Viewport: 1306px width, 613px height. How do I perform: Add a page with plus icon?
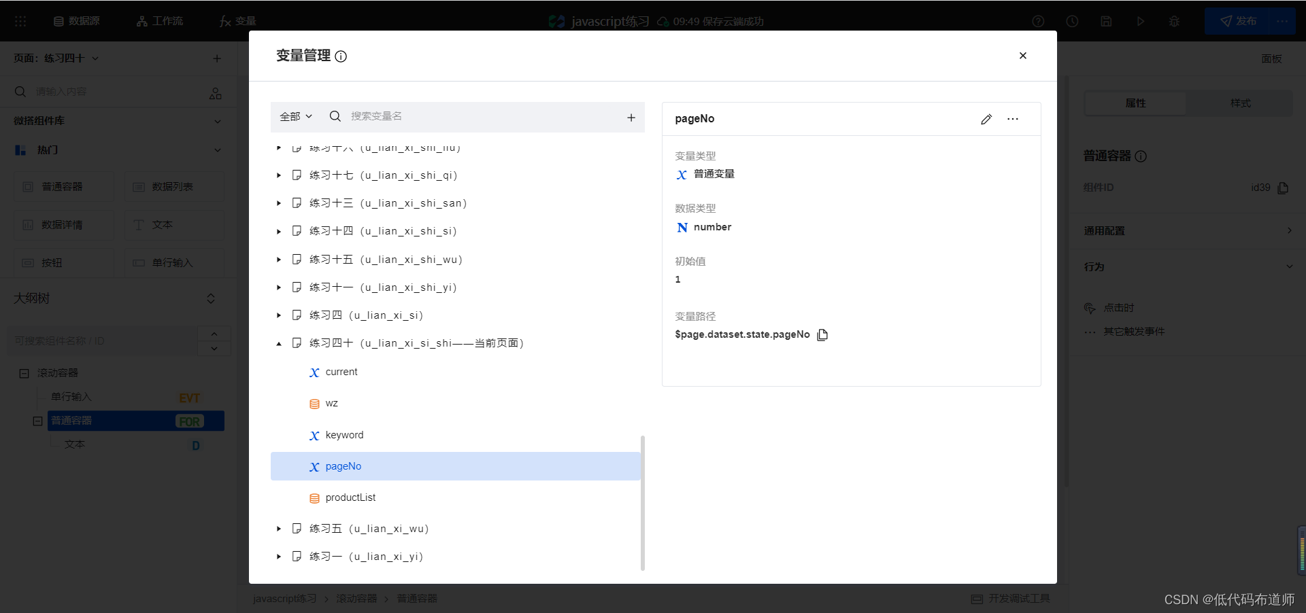pyautogui.click(x=217, y=58)
